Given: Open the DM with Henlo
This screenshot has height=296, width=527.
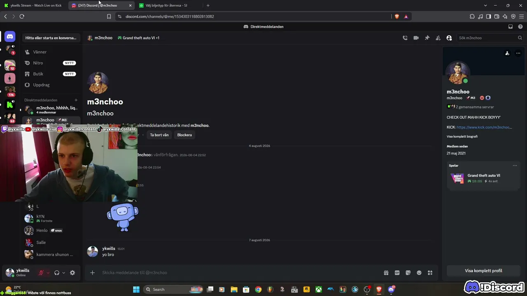Looking at the screenshot, I should 51,230.
